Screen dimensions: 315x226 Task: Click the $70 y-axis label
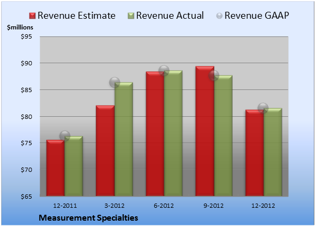pos(26,170)
